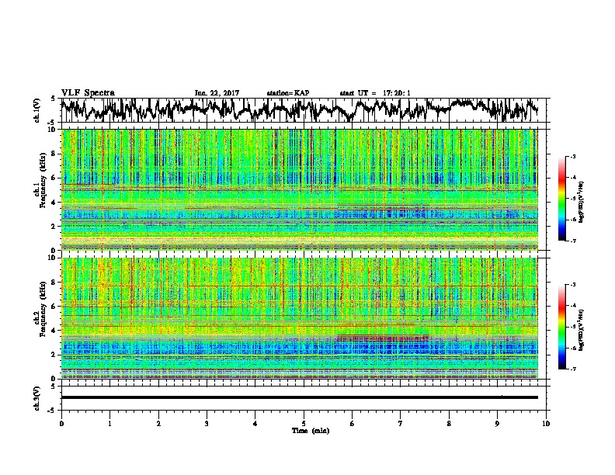
Task: Click time axis tick label "7"
Action: click(401, 423)
